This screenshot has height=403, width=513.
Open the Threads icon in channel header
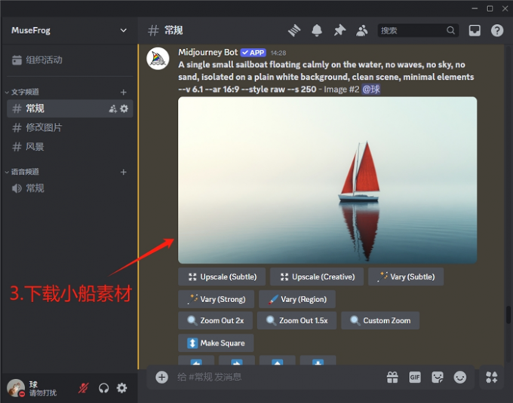coord(294,30)
